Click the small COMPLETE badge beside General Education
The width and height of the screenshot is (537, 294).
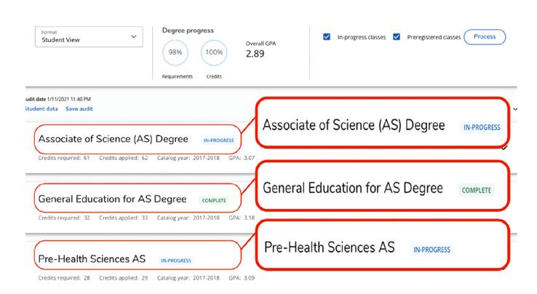pyautogui.click(x=215, y=200)
